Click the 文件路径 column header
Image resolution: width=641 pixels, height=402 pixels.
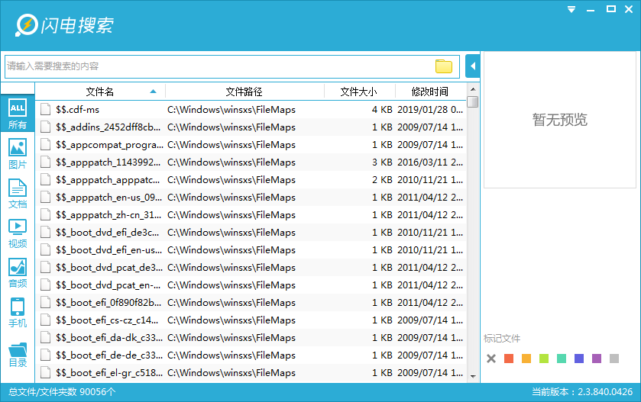244,92
